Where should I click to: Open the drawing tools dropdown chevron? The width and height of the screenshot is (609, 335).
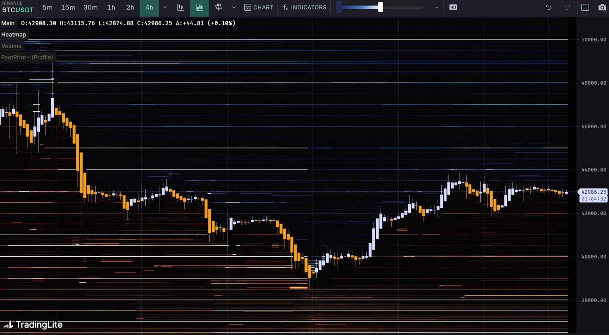point(234,7)
